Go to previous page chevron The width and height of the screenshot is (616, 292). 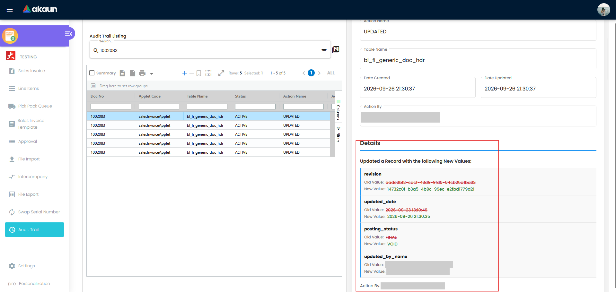(x=304, y=73)
